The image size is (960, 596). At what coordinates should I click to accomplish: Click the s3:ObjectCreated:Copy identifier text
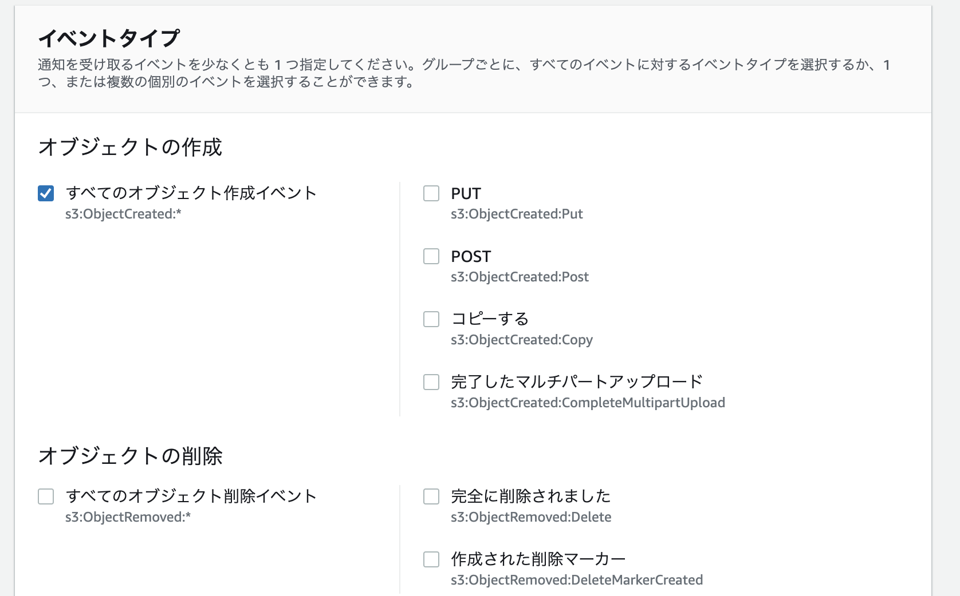point(521,340)
